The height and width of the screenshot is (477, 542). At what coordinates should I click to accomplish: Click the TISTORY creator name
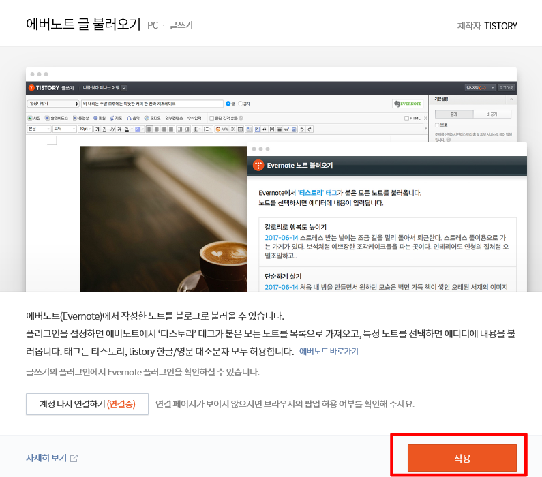[500, 26]
